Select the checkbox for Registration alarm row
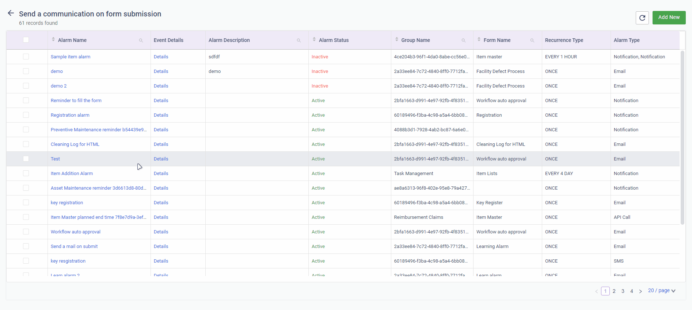Image resolution: width=692 pixels, height=310 pixels. (26, 115)
